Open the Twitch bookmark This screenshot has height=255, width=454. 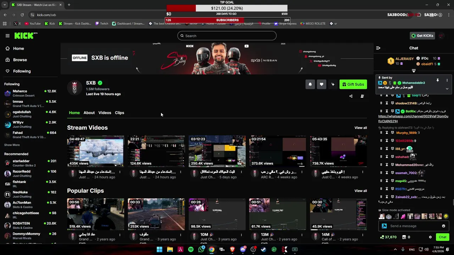[102, 24]
